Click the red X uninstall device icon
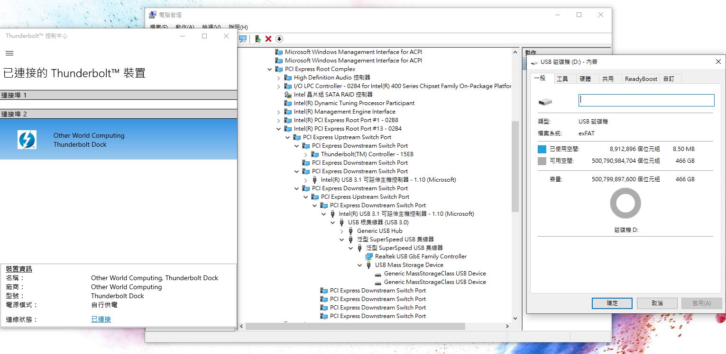726x354 pixels. tap(268, 39)
